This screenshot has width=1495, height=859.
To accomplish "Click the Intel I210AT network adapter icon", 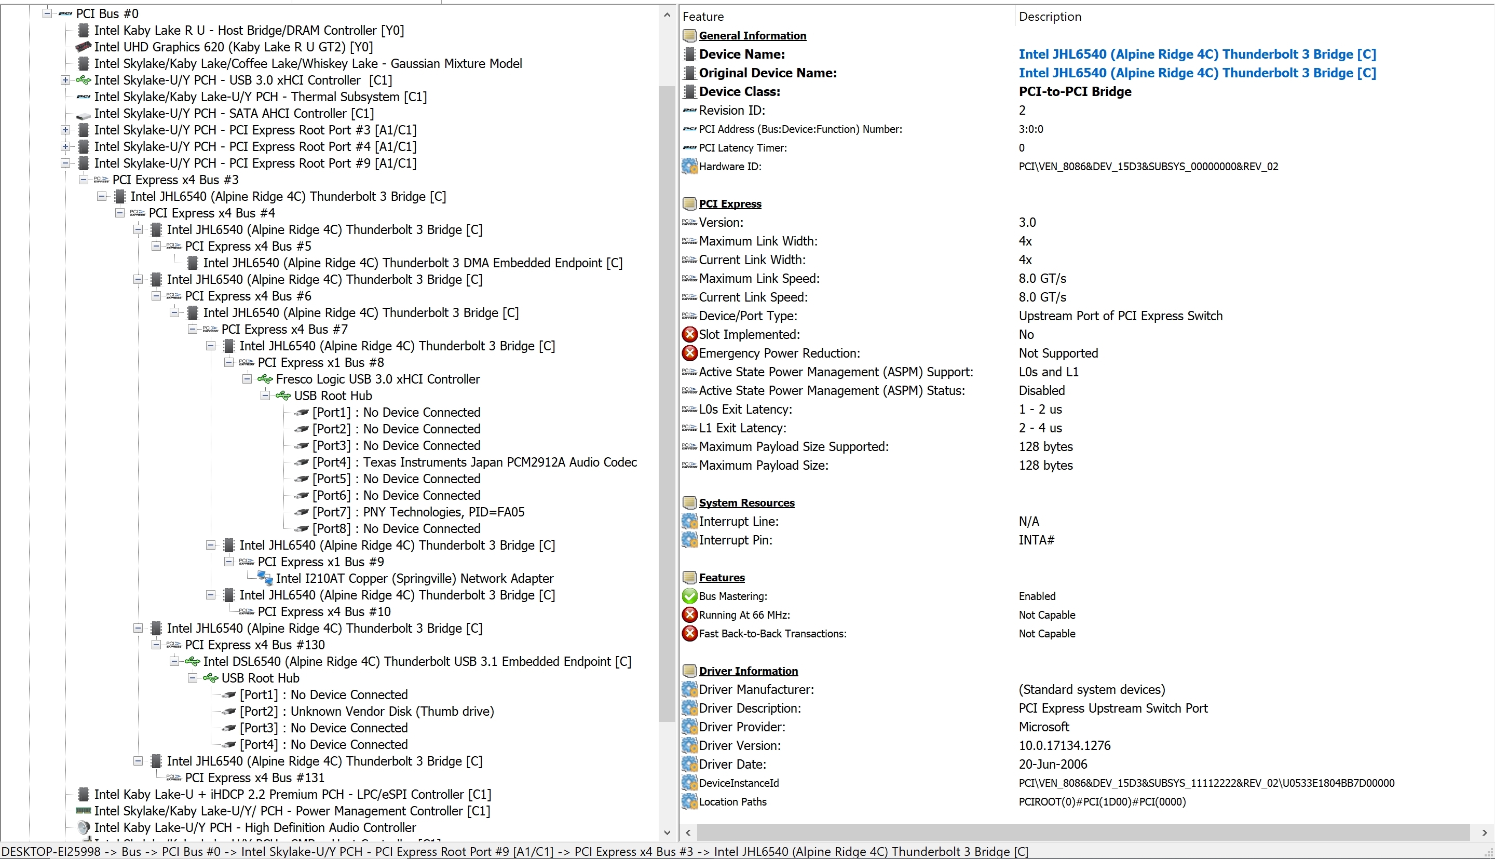I will [x=265, y=578].
